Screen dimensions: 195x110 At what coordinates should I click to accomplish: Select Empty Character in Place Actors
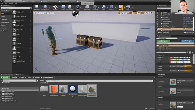coord(22,16)
